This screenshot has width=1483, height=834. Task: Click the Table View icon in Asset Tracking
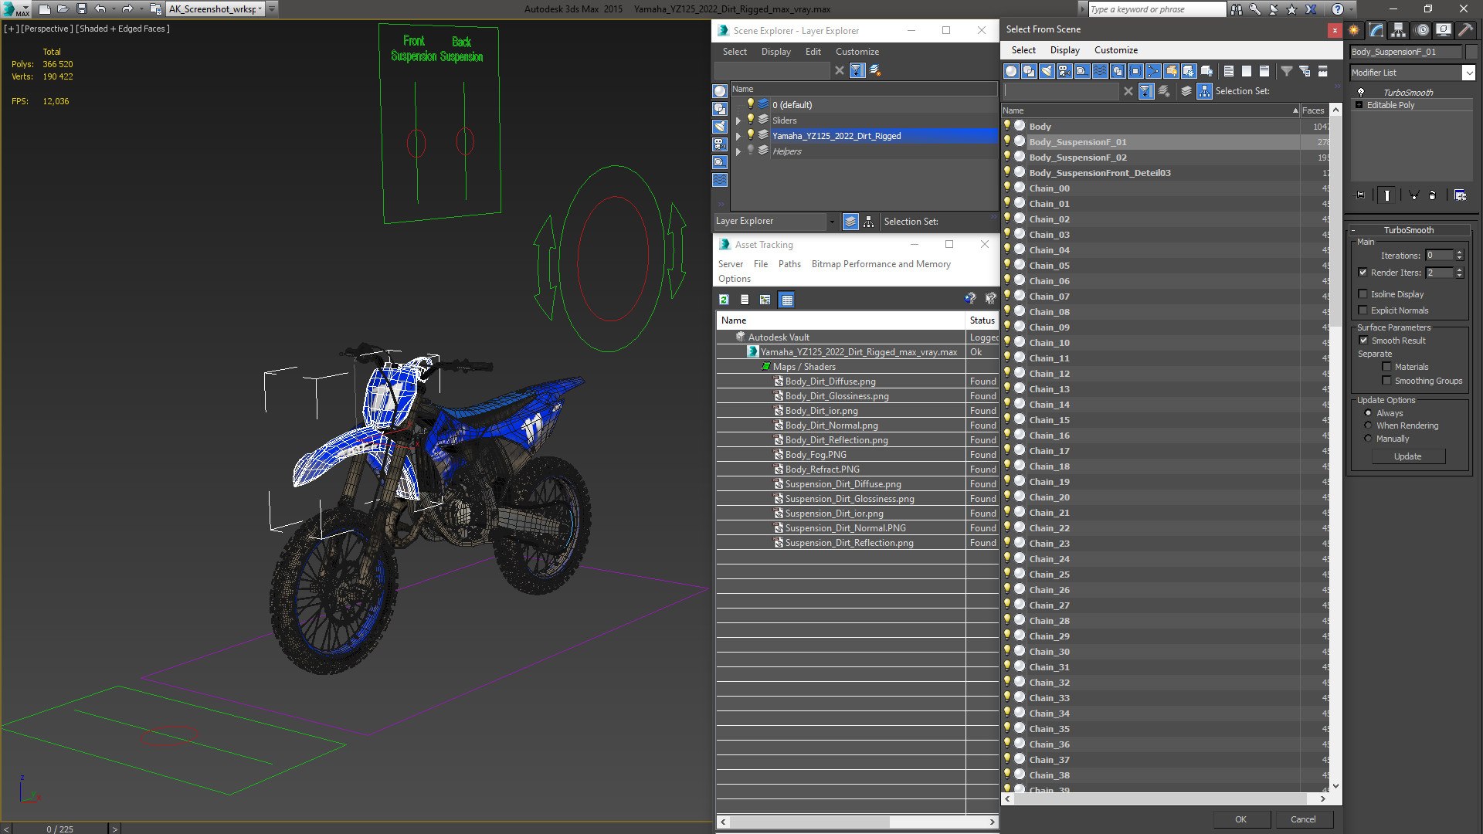click(786, 300)
